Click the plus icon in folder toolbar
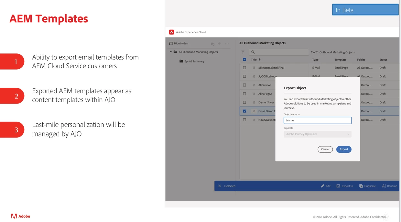This screenshot has width=401, height=222. click(x=220, y=44)
